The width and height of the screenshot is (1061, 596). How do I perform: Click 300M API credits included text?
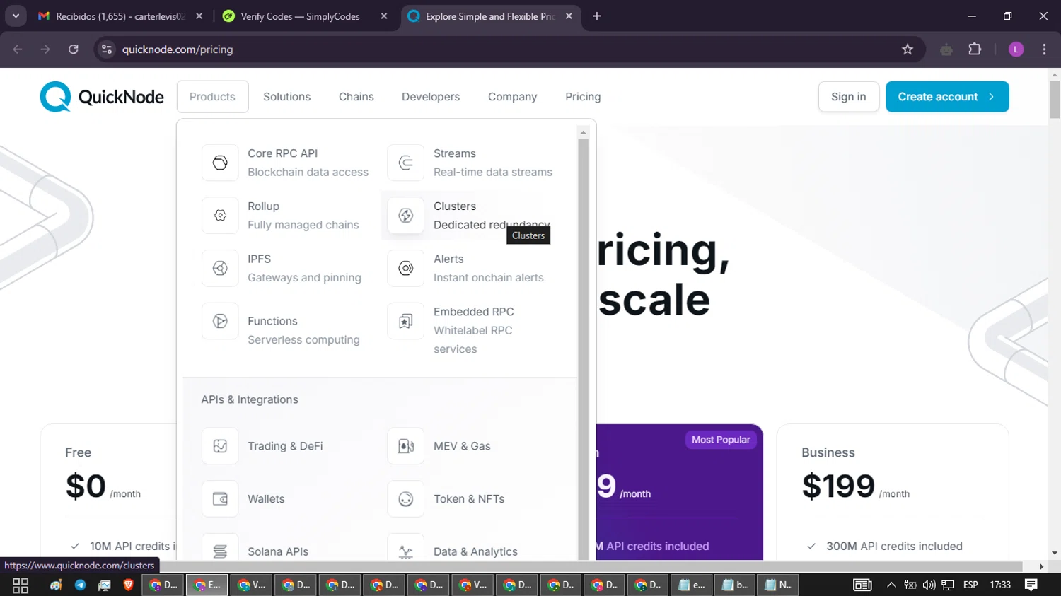[x=894, y=547]
